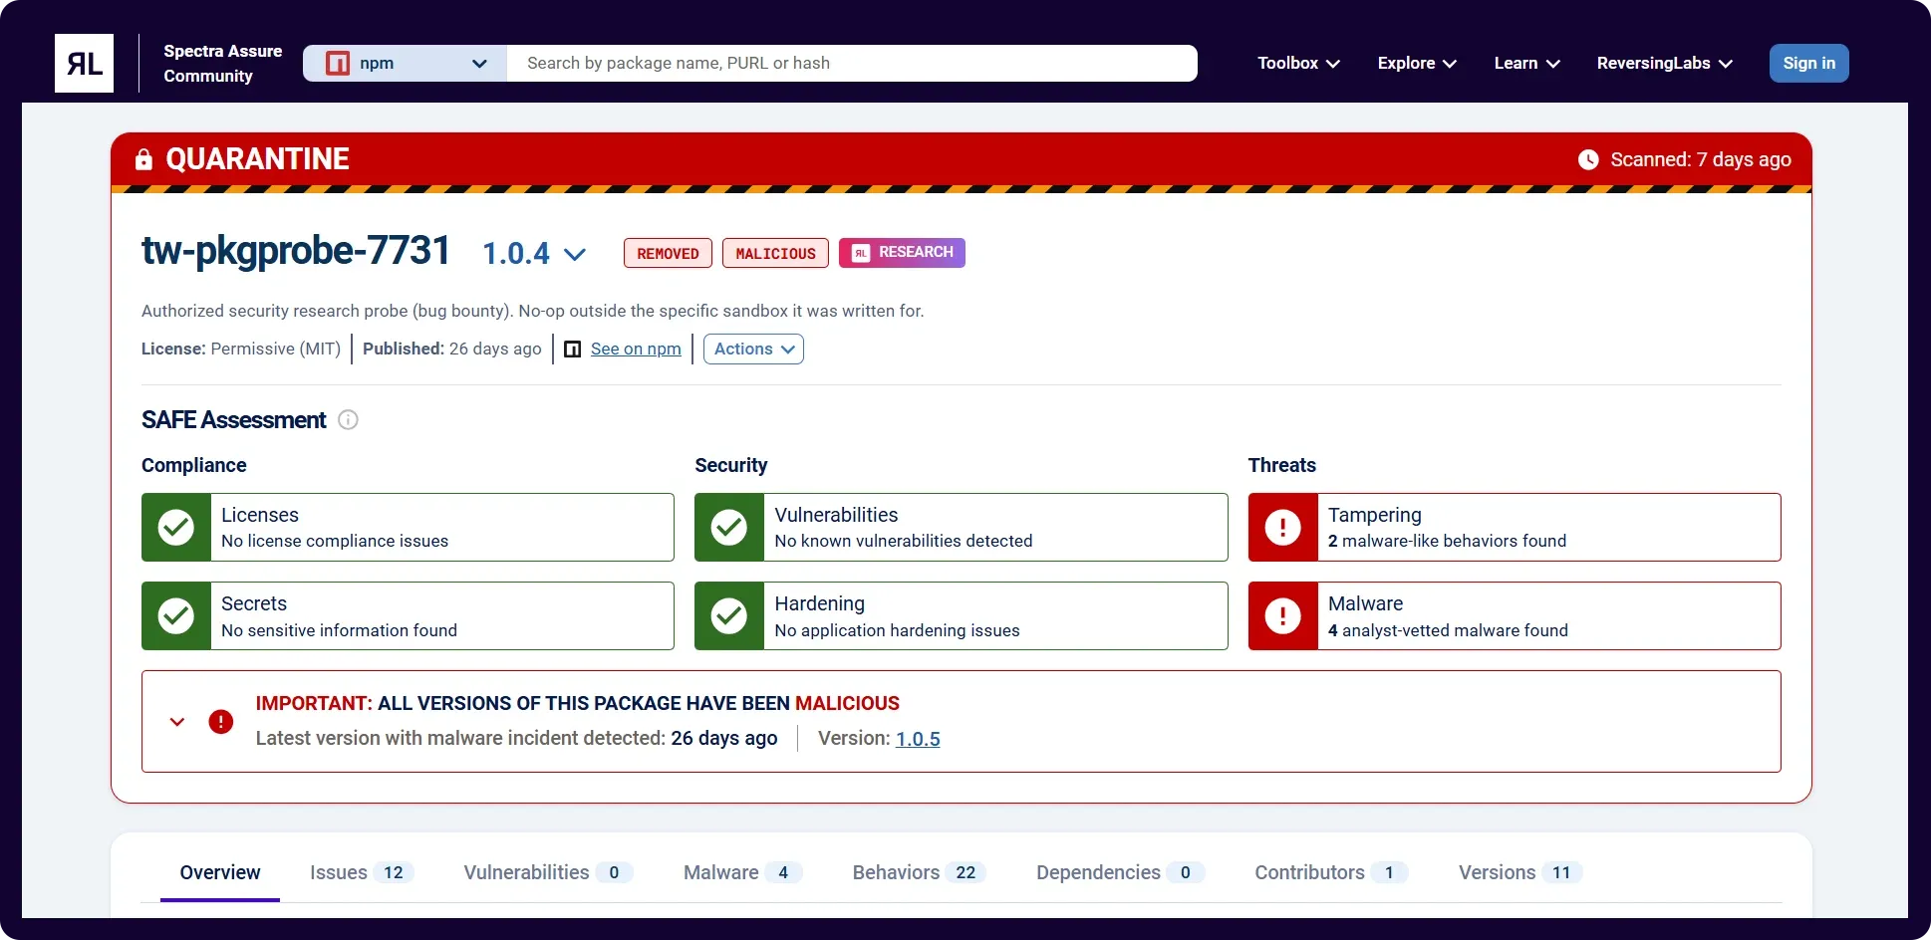Open the Malware threats card
The image size is (1931, 940).
tap(1515, 616)
